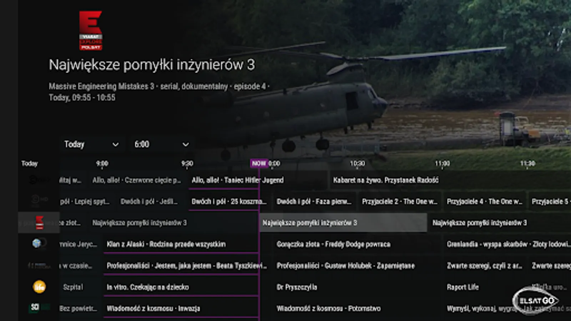Viewport: 571px width, 321px height.
Task: Click the large Największe pomyłki inżynierów 3 heading
Action: click(x=152, y=65)
